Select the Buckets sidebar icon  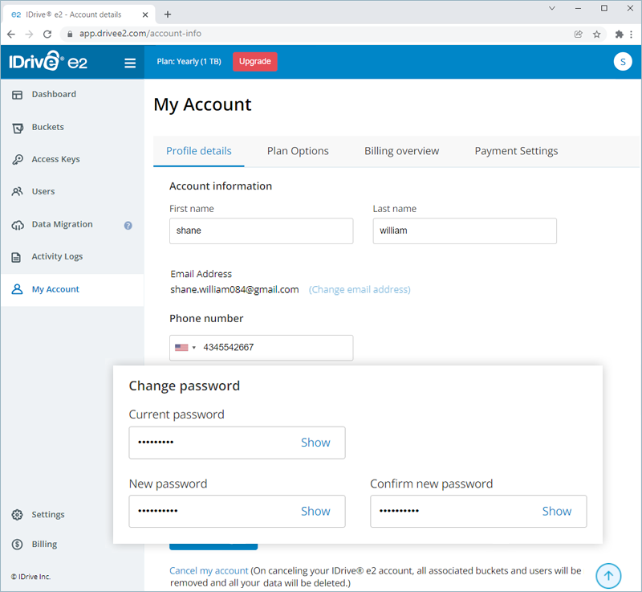click(x=17, y=127)
